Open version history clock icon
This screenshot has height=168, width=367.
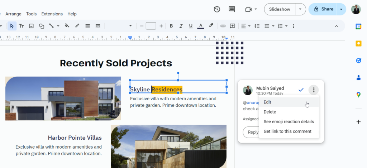[217, 9]
